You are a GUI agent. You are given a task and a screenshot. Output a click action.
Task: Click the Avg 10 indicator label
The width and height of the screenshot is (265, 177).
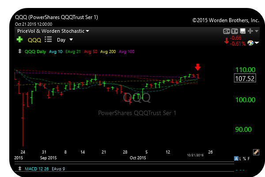(56, 52)
